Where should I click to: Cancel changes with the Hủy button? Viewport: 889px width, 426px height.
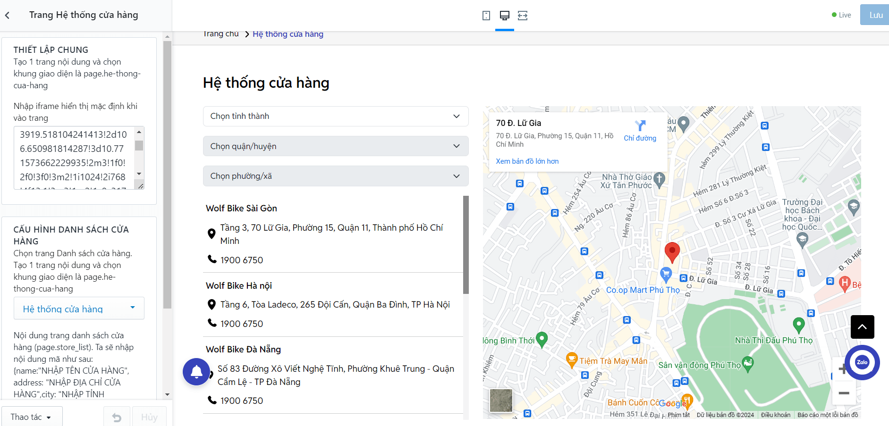149,417
